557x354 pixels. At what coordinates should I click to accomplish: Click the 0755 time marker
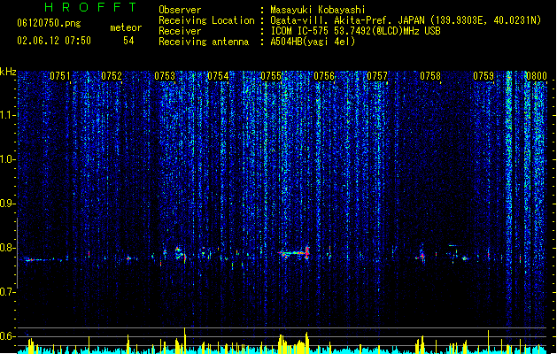(x=271, y=76)
